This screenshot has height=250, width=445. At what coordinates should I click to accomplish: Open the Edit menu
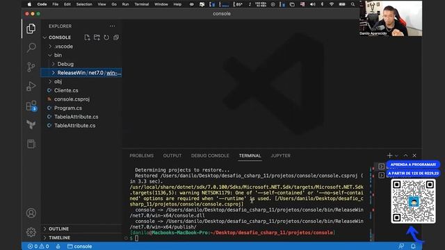(x=67, y=4)
